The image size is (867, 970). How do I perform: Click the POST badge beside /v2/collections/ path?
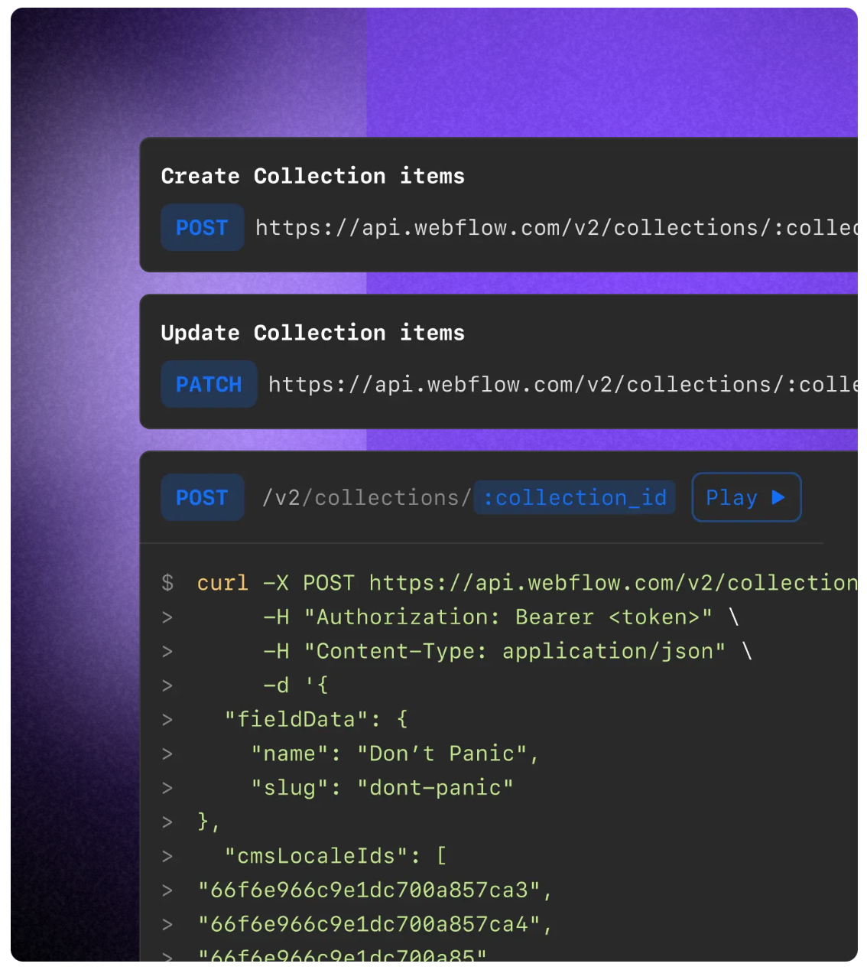coord(202,497)
